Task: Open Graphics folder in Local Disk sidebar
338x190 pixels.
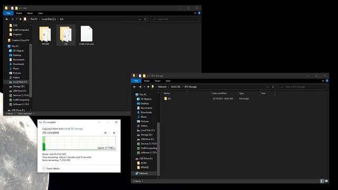Action: pos(15,34)
